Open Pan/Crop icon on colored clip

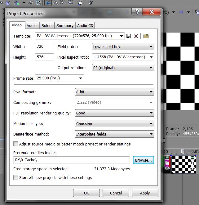(x=167, y=163)
